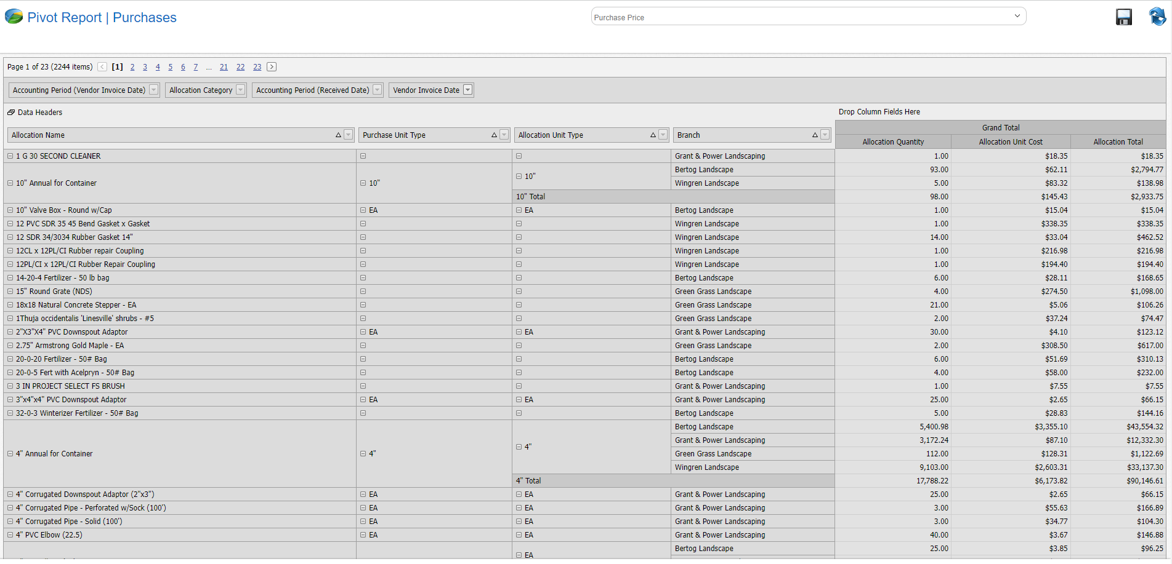Collapse the 15" Round Grate (NDS) row
1172x564 pixels.
pyautogui.click(x=10, y=292)
